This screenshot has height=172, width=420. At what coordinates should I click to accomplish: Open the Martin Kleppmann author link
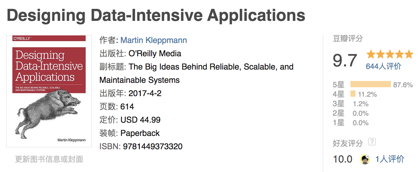tap(154, 40)
